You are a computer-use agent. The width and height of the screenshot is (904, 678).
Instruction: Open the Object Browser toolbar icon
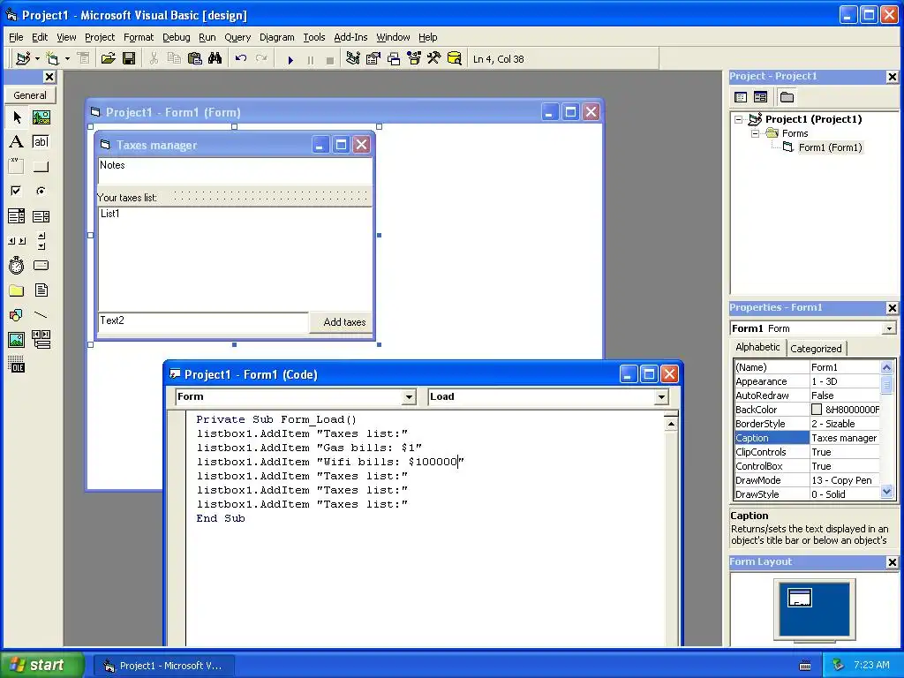pos(414,59)
